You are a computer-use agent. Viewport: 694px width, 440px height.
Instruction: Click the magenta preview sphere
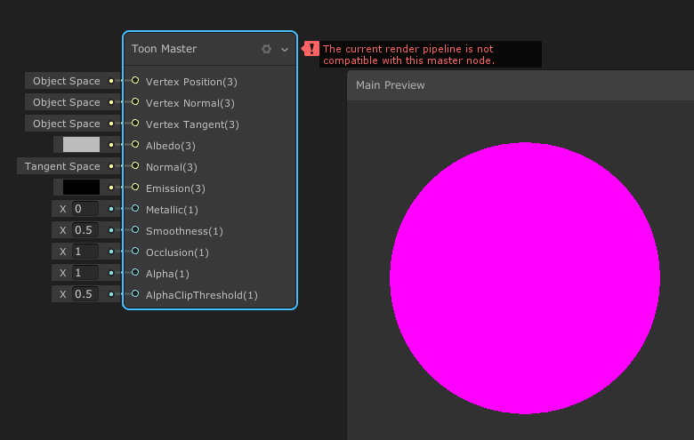tap(525, 278)
